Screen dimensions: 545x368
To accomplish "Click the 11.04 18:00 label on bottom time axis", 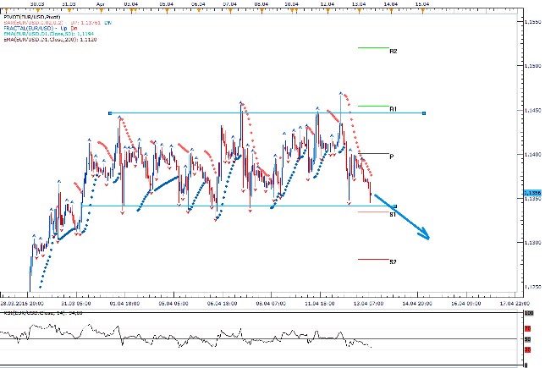I will coord(319,301).
